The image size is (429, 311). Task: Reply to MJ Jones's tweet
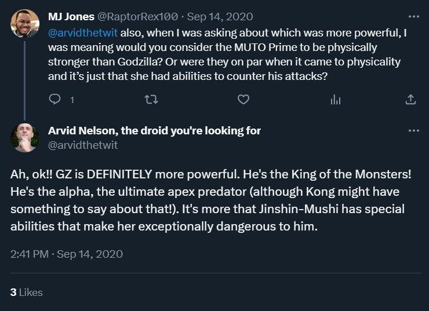pyautogui.click(x=55, y=100)
